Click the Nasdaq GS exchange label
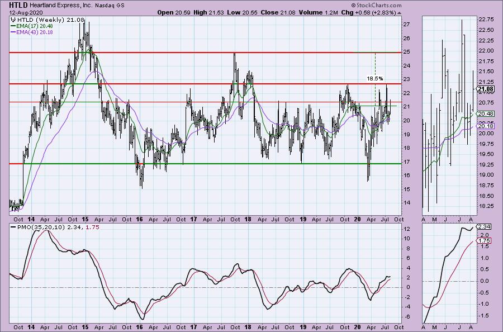Screen dimensions: 503x332 point(110,6)
